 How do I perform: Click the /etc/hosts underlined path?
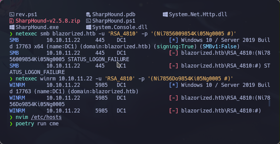point(46,117)
